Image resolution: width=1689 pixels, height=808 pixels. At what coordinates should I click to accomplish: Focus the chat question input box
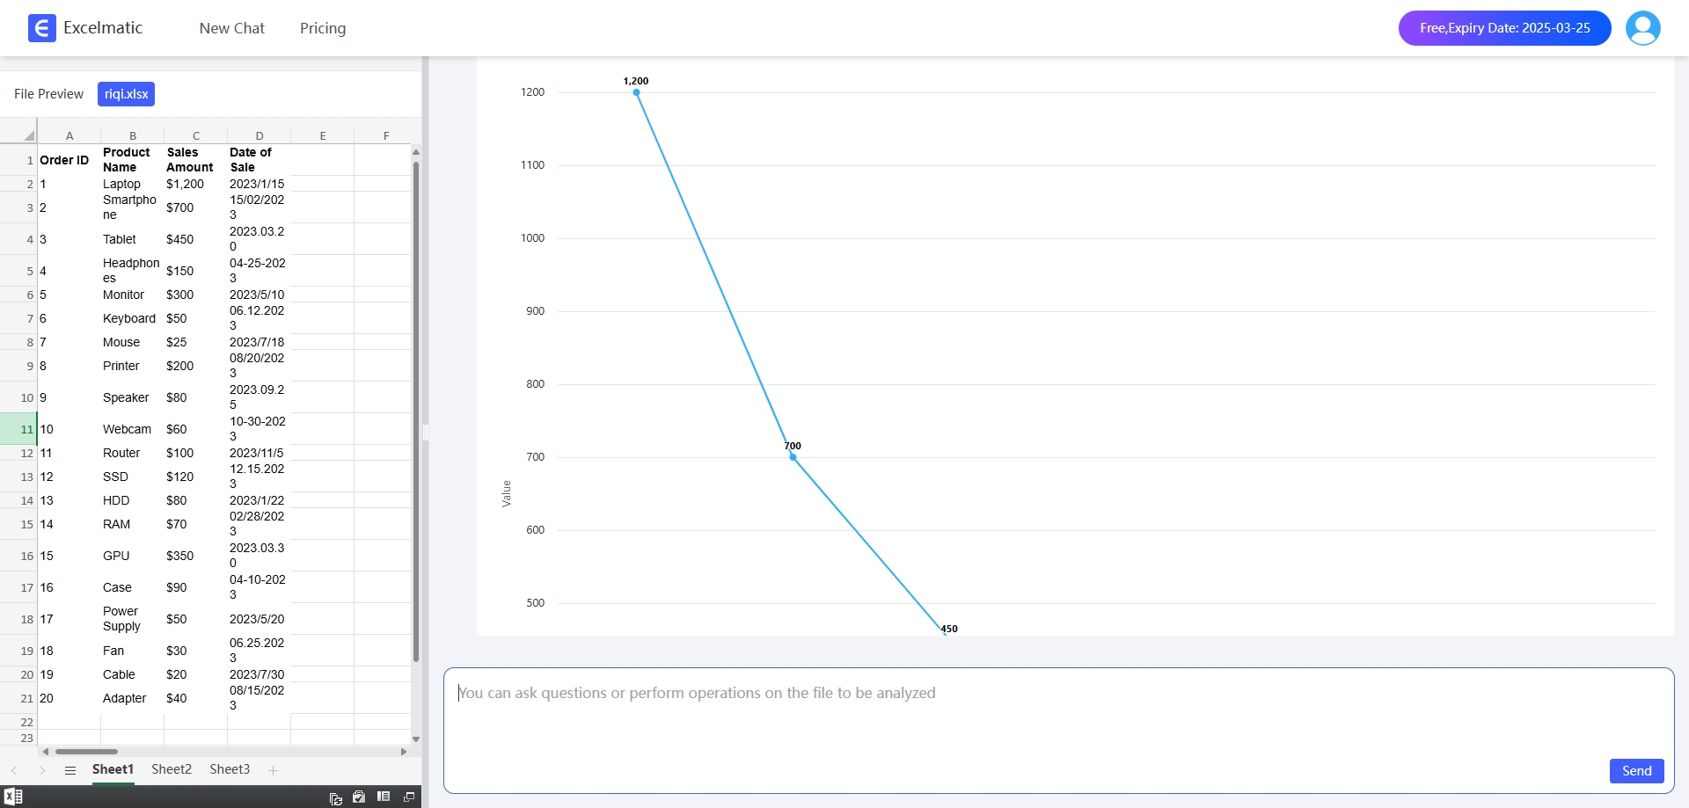click(x=1058, y=730)
